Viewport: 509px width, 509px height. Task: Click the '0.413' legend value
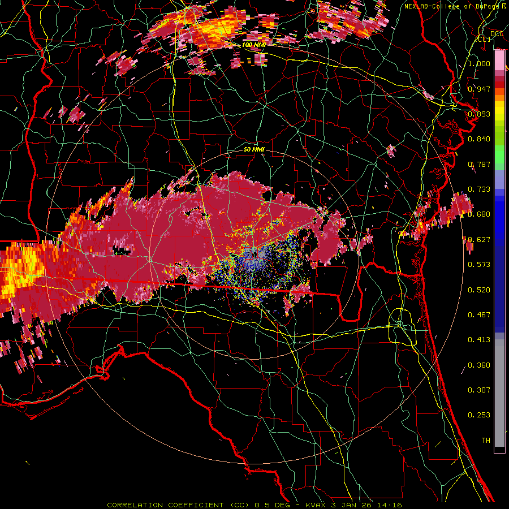coord(479,340)
